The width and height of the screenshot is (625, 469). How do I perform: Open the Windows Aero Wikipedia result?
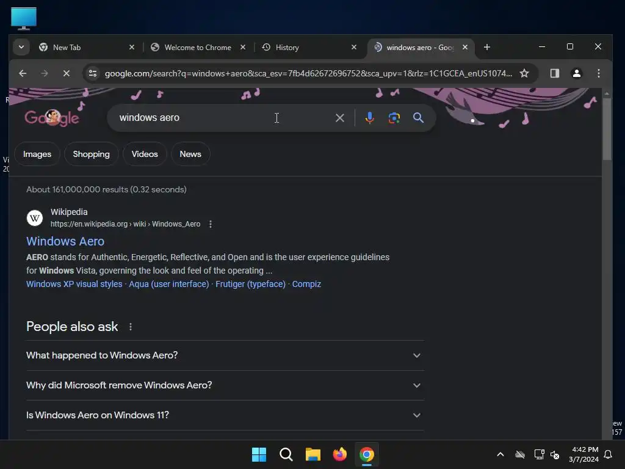(65, 241)
